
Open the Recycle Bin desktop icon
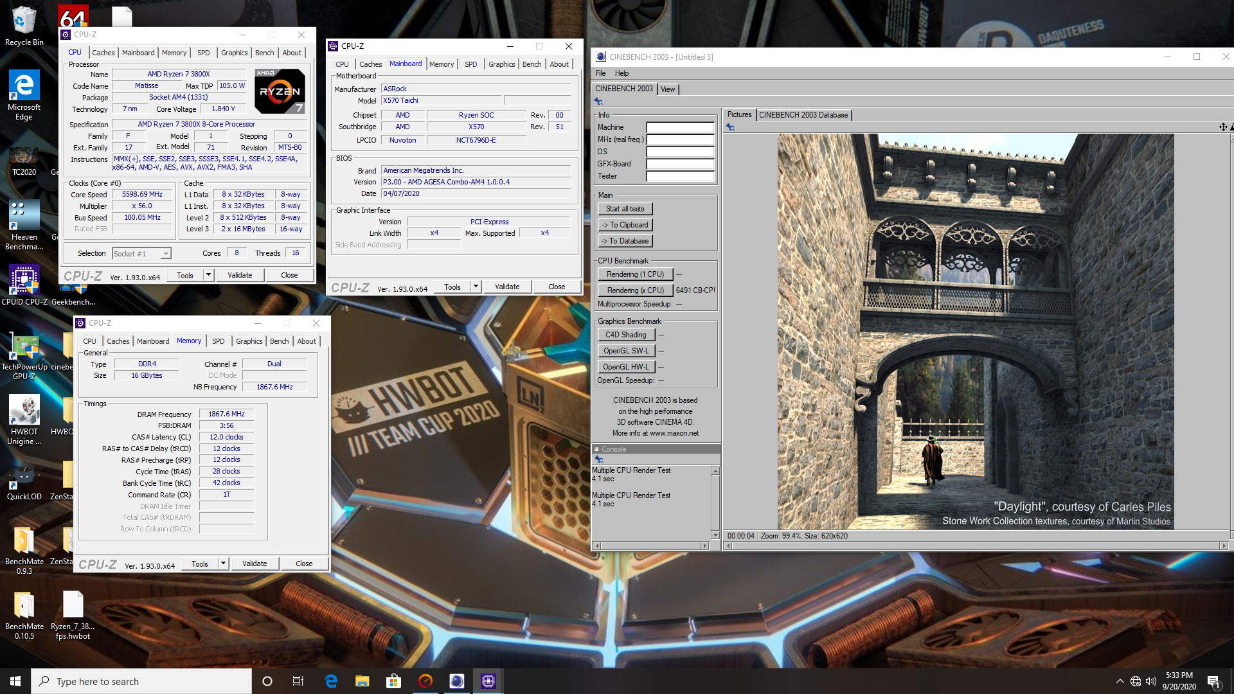[24, 26]
